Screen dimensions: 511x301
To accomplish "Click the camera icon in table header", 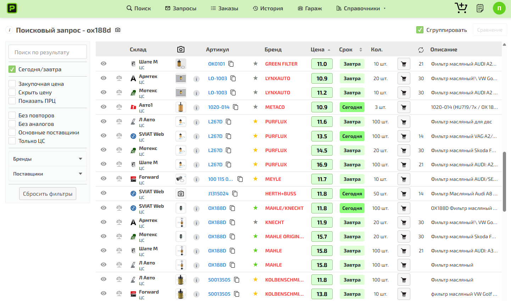I will [181, 50].
